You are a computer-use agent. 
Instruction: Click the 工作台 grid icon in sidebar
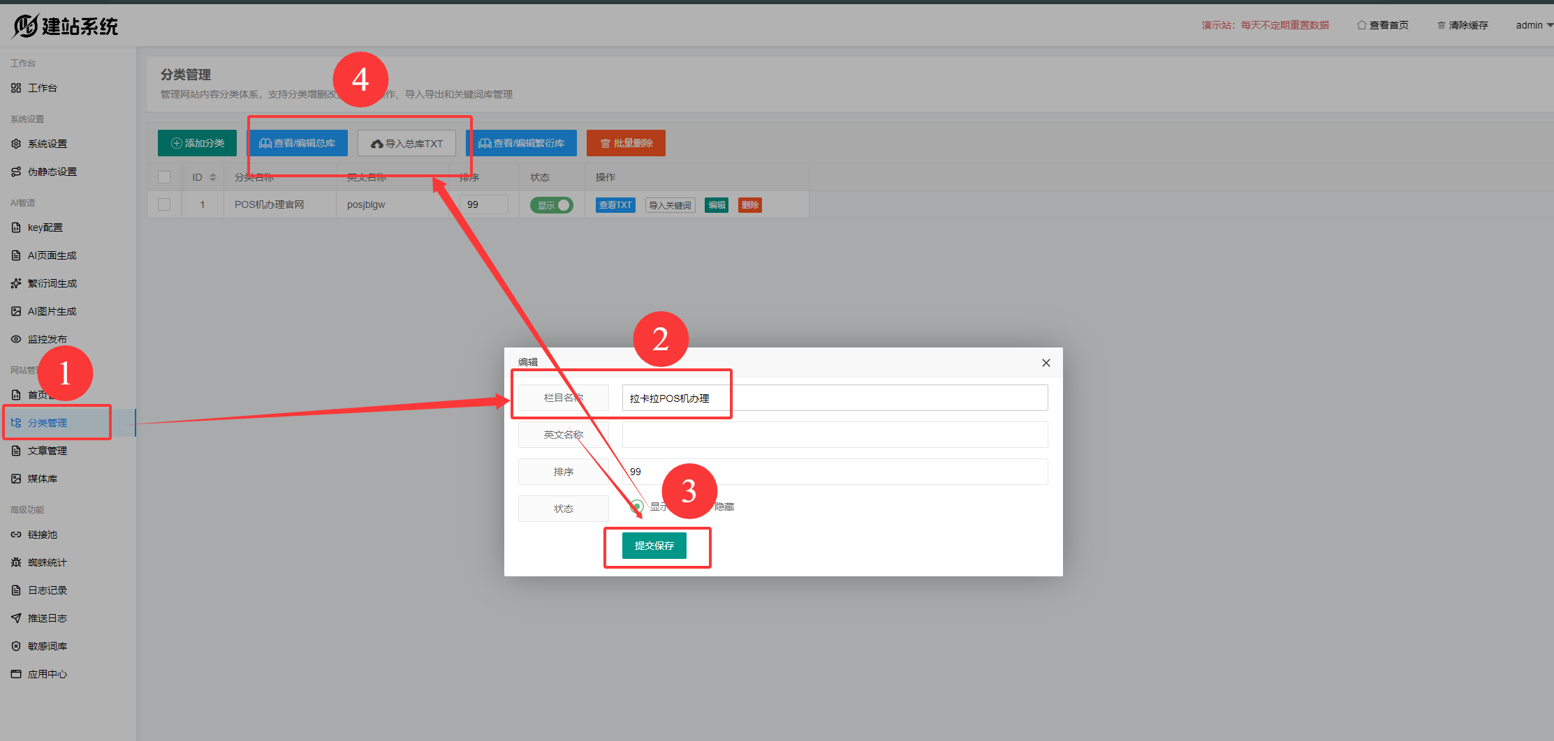(x=16, y=88)
